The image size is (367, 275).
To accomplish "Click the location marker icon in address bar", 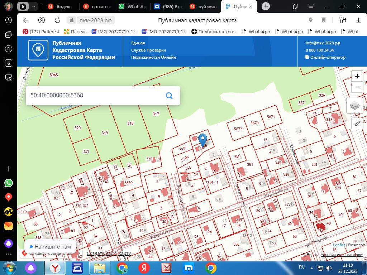I will point(311,20).
